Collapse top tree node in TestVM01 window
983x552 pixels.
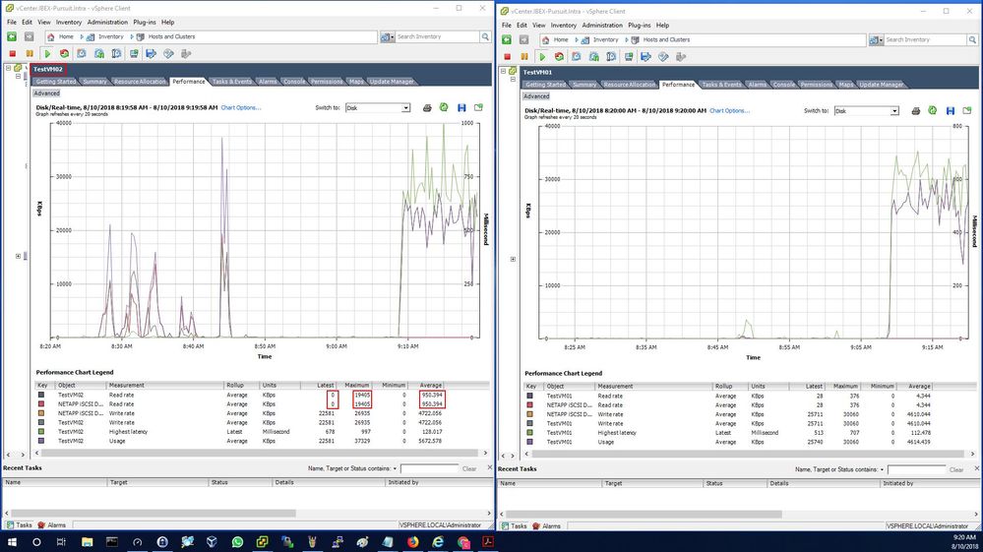503,71
